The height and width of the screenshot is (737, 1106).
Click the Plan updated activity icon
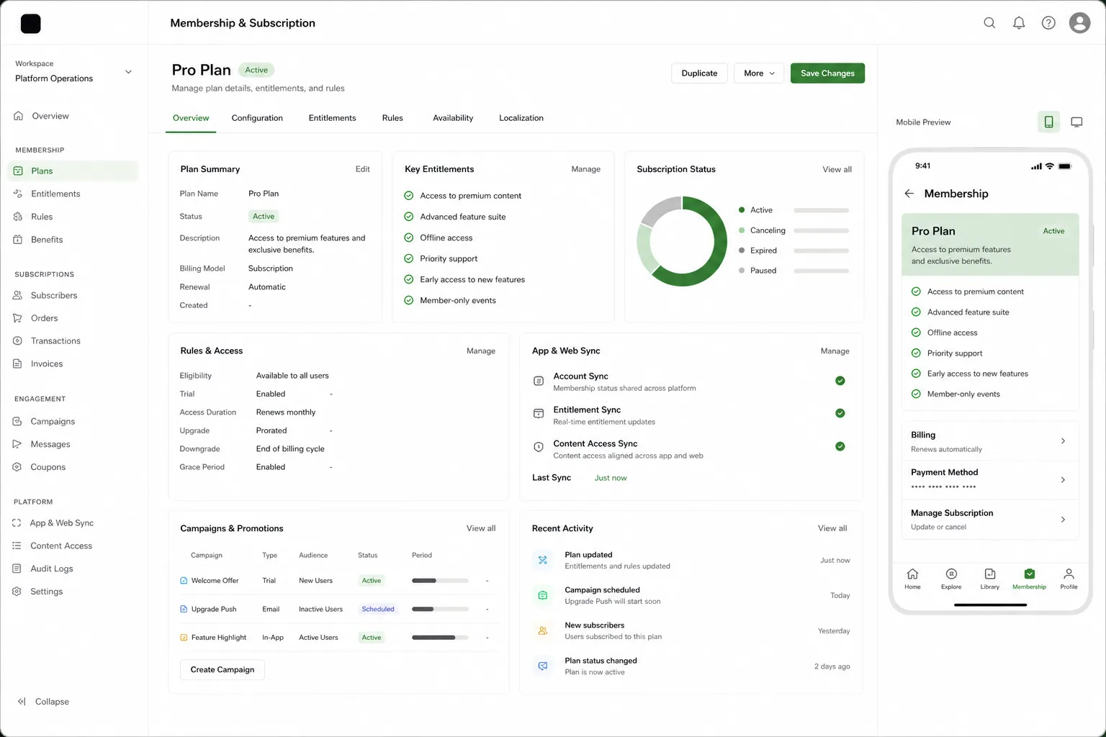(543, 560)
